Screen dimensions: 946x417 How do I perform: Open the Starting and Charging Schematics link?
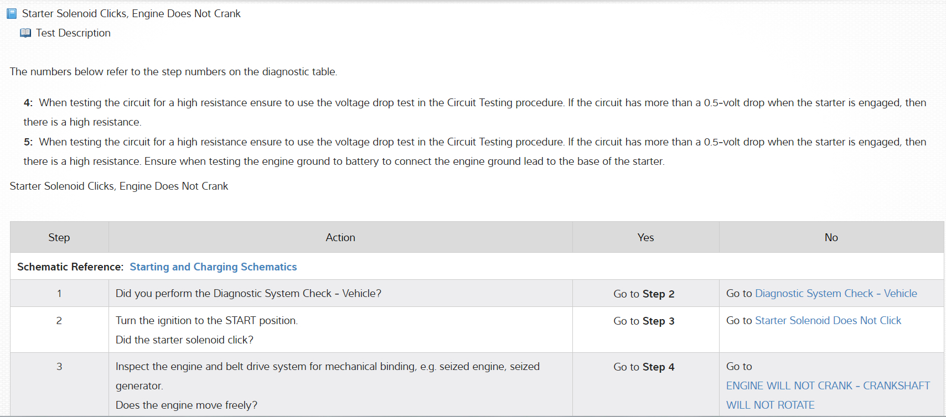(213, 267)
